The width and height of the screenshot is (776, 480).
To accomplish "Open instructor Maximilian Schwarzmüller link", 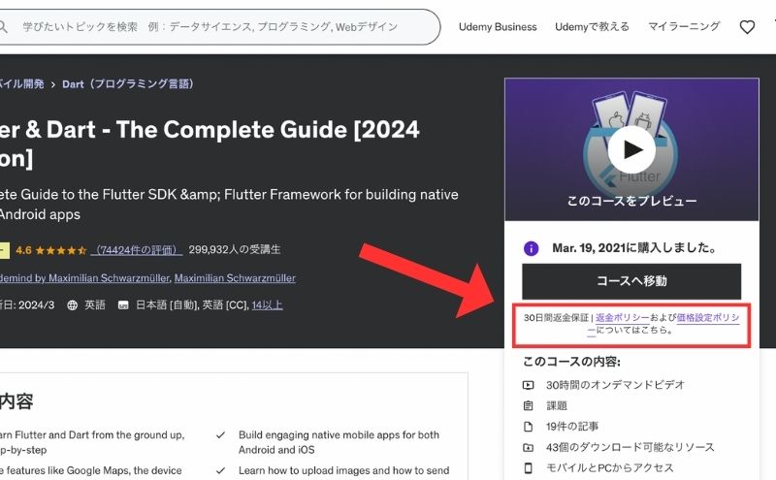I will [x=235, y=278].
